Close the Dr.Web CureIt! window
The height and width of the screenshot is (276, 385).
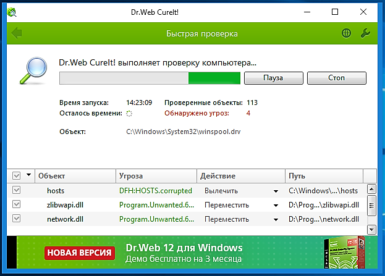(363, 12)
